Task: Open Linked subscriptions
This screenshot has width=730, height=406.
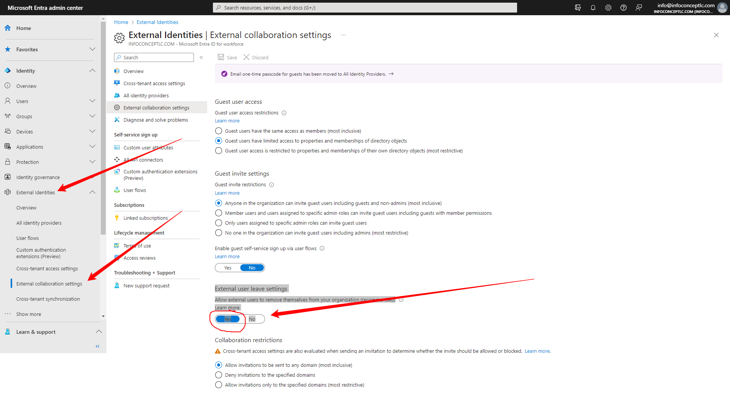Action: point(146,218)
